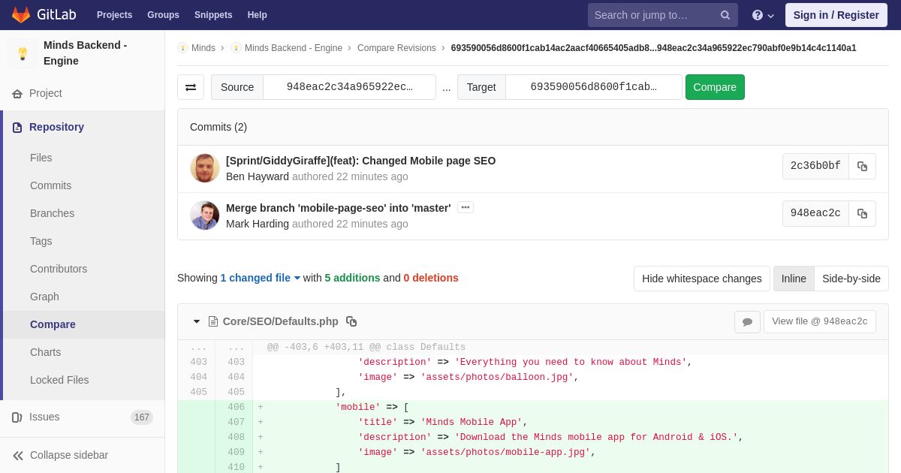901x473 pixels.
Task: Open the Source revision dropdown
Action: pyautogui.click(x=349, y=87)
